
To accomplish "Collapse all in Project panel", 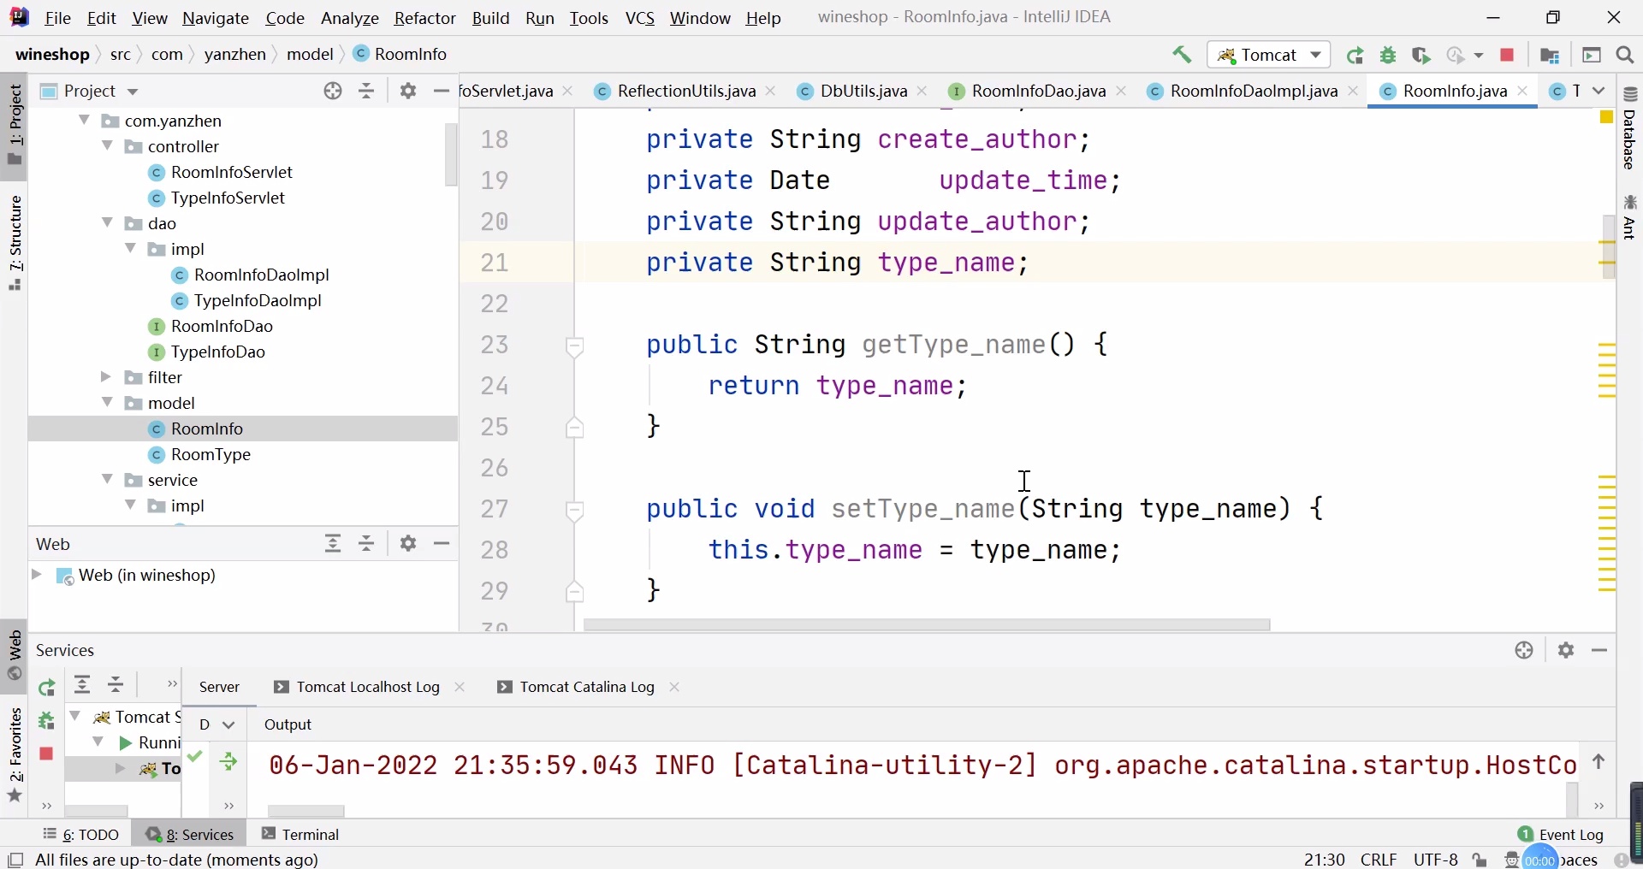I will (367, 91).
